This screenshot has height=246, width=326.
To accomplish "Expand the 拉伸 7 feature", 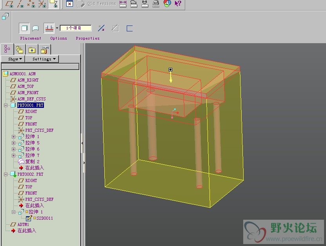I will tap(13, 155).
